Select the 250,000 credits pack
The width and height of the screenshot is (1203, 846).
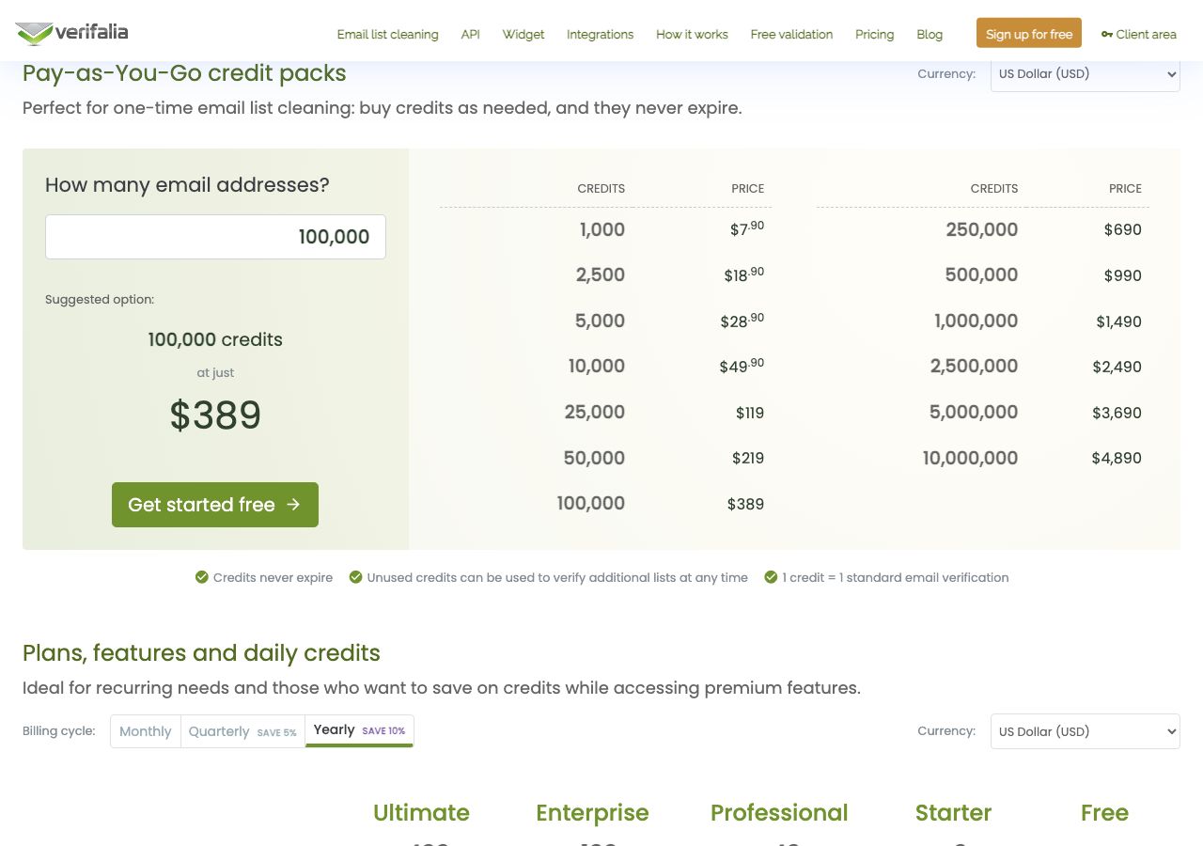(x=983, y=229)
